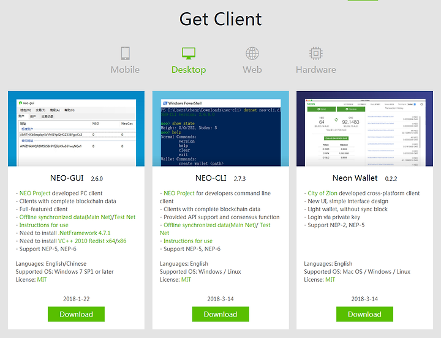Screen dimensions: 441x338
Task: Click the Web globe icon
Action: [x=252, y=53]
